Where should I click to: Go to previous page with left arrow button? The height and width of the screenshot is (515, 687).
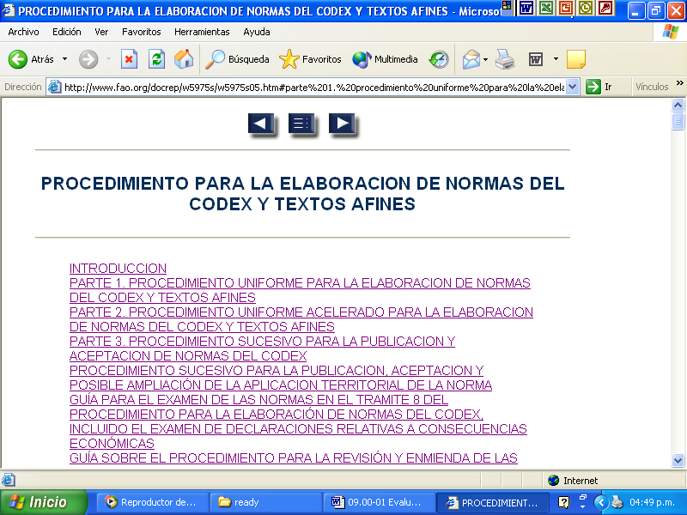[x=262, y=124]
